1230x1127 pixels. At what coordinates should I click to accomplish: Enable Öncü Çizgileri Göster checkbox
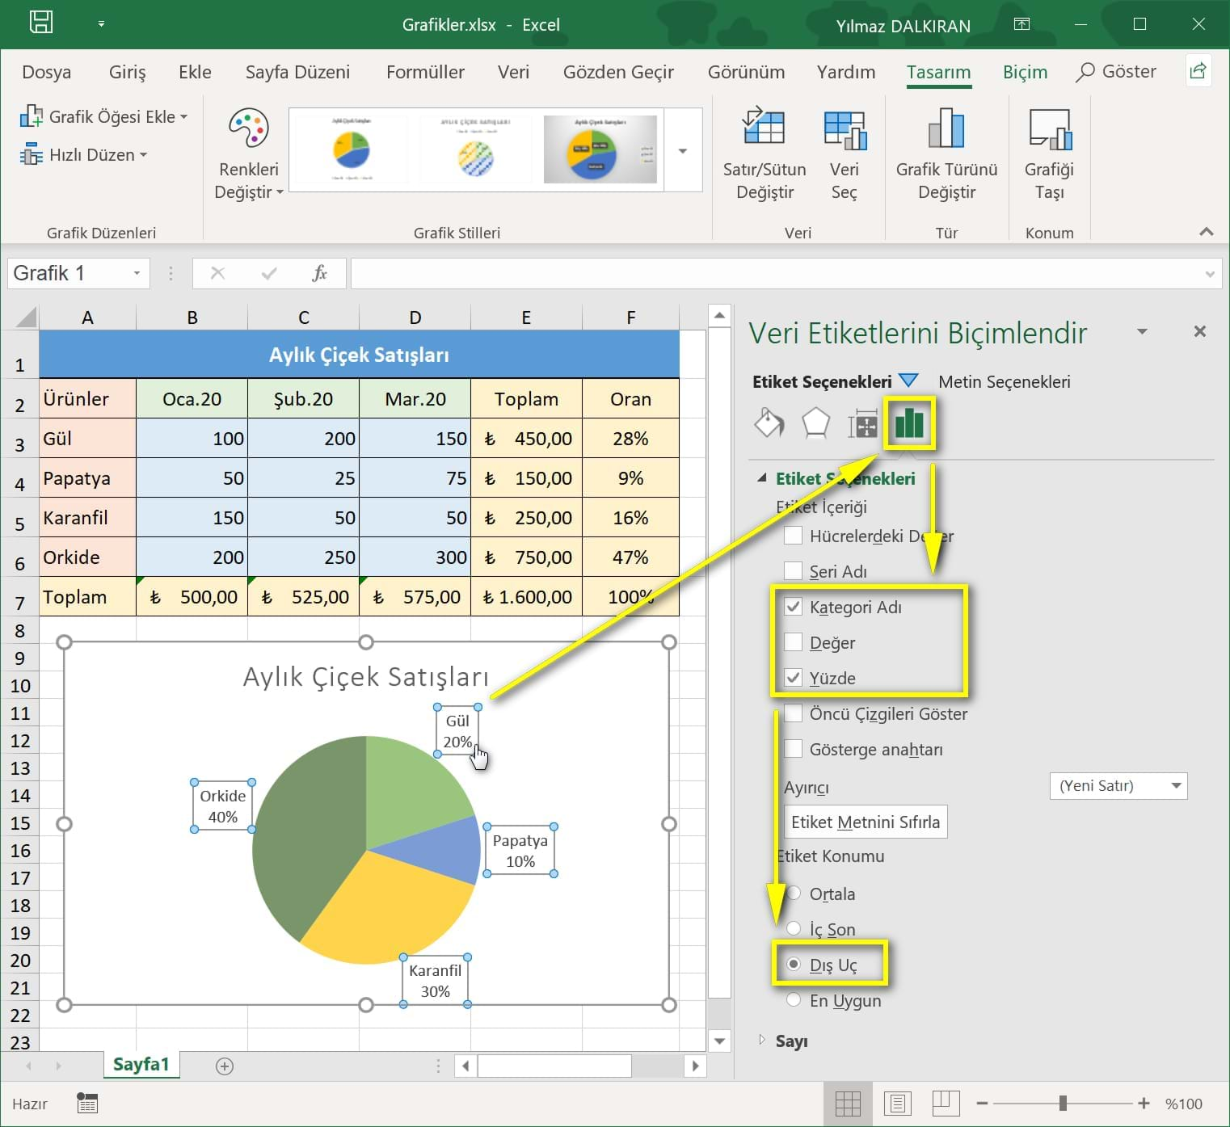point(794,713)
